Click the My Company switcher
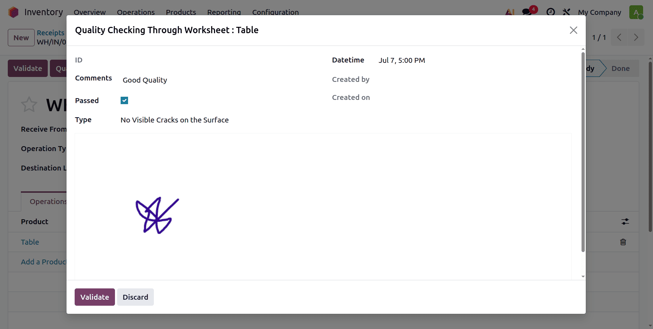 click(x=600, y=12)
